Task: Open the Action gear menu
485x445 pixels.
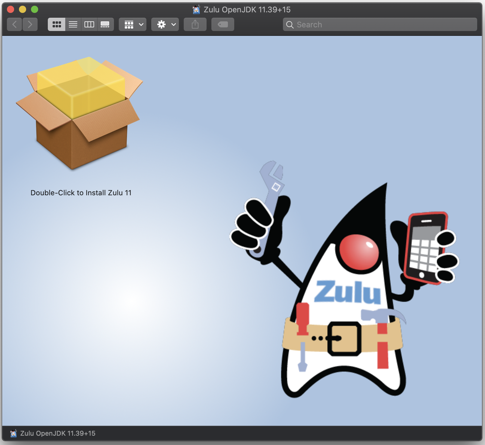Action: click(x=162, y=24)
